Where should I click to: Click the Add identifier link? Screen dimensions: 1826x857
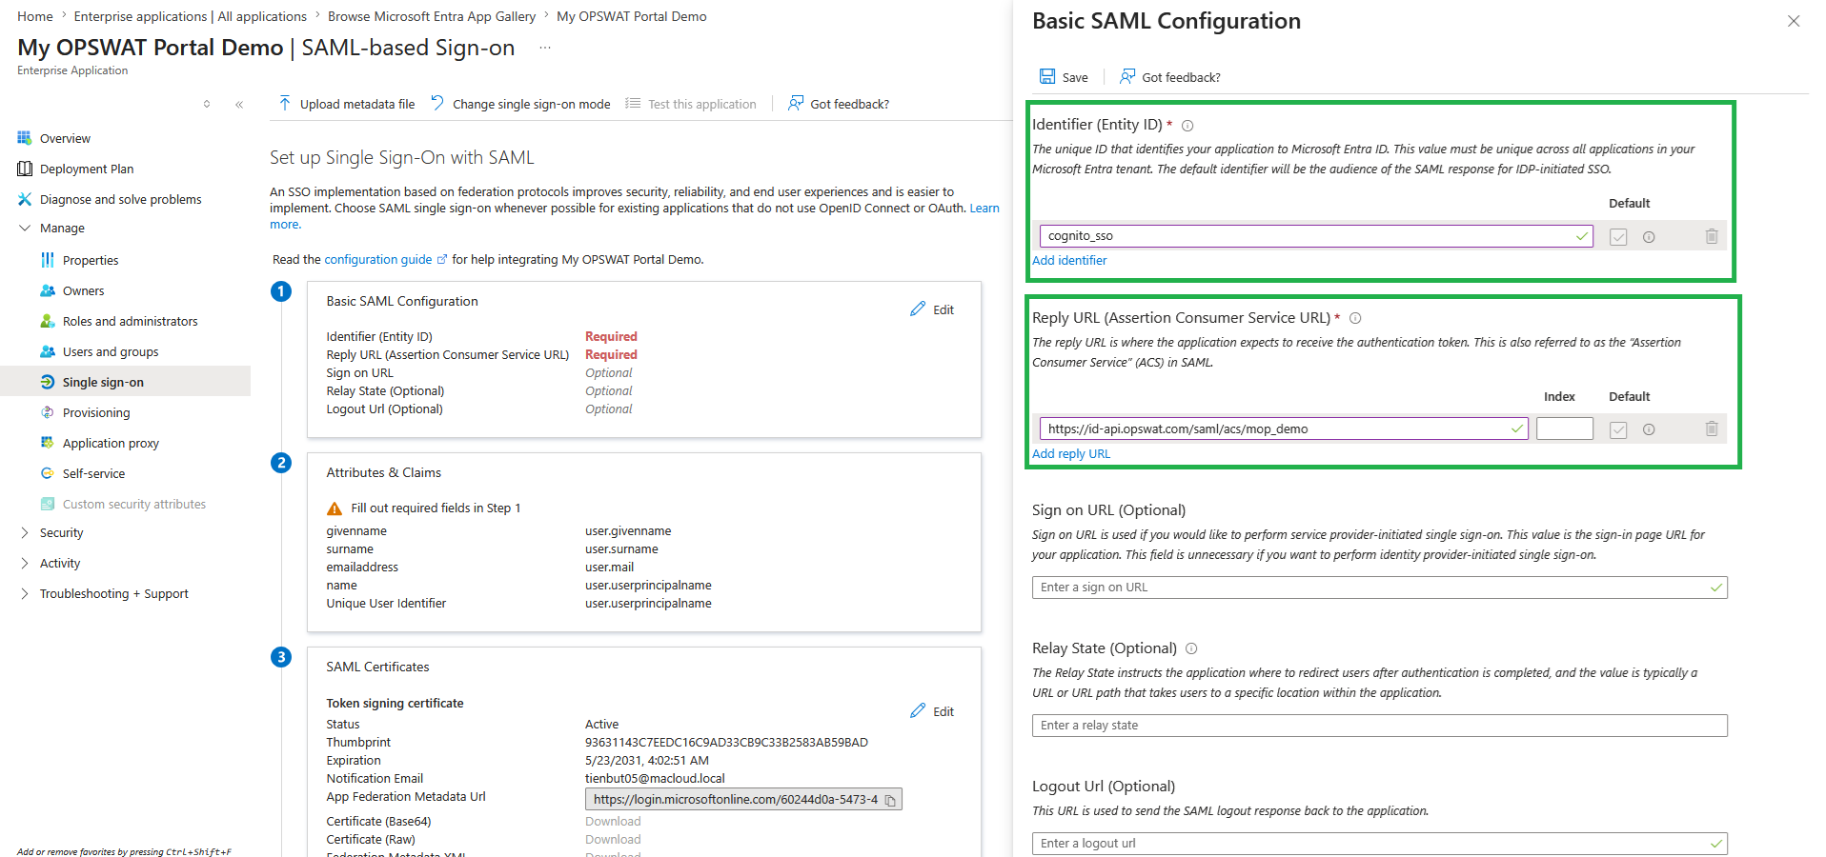point(1069,260)
